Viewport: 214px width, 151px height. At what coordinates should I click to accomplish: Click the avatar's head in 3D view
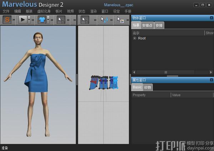(x=38, y=38)
